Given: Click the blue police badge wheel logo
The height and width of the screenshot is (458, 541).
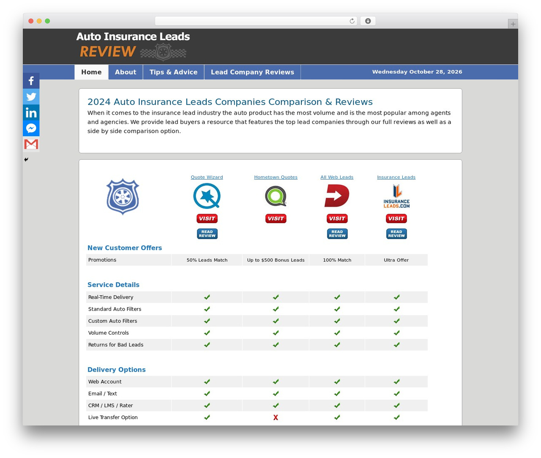Looking at the screenshot, I should click(123, 196).
